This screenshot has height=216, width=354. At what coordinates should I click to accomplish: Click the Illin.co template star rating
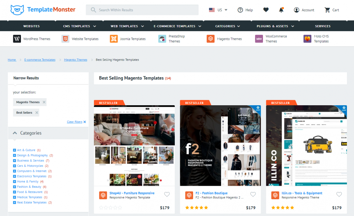point(283,208)
